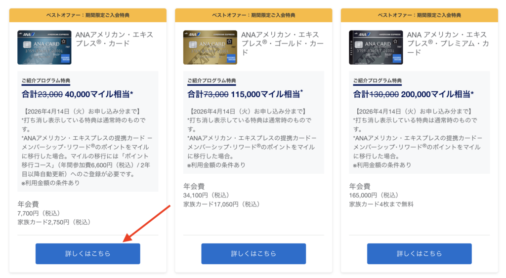Click the ANAアメリカン・エキスプレス・カード title
Image resolution: width=506 pixels, height=278 pixels.
point(114,39)
